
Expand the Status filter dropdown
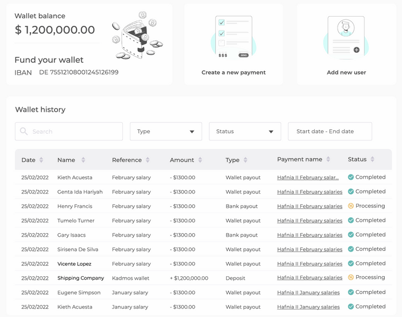pos(245,132)
